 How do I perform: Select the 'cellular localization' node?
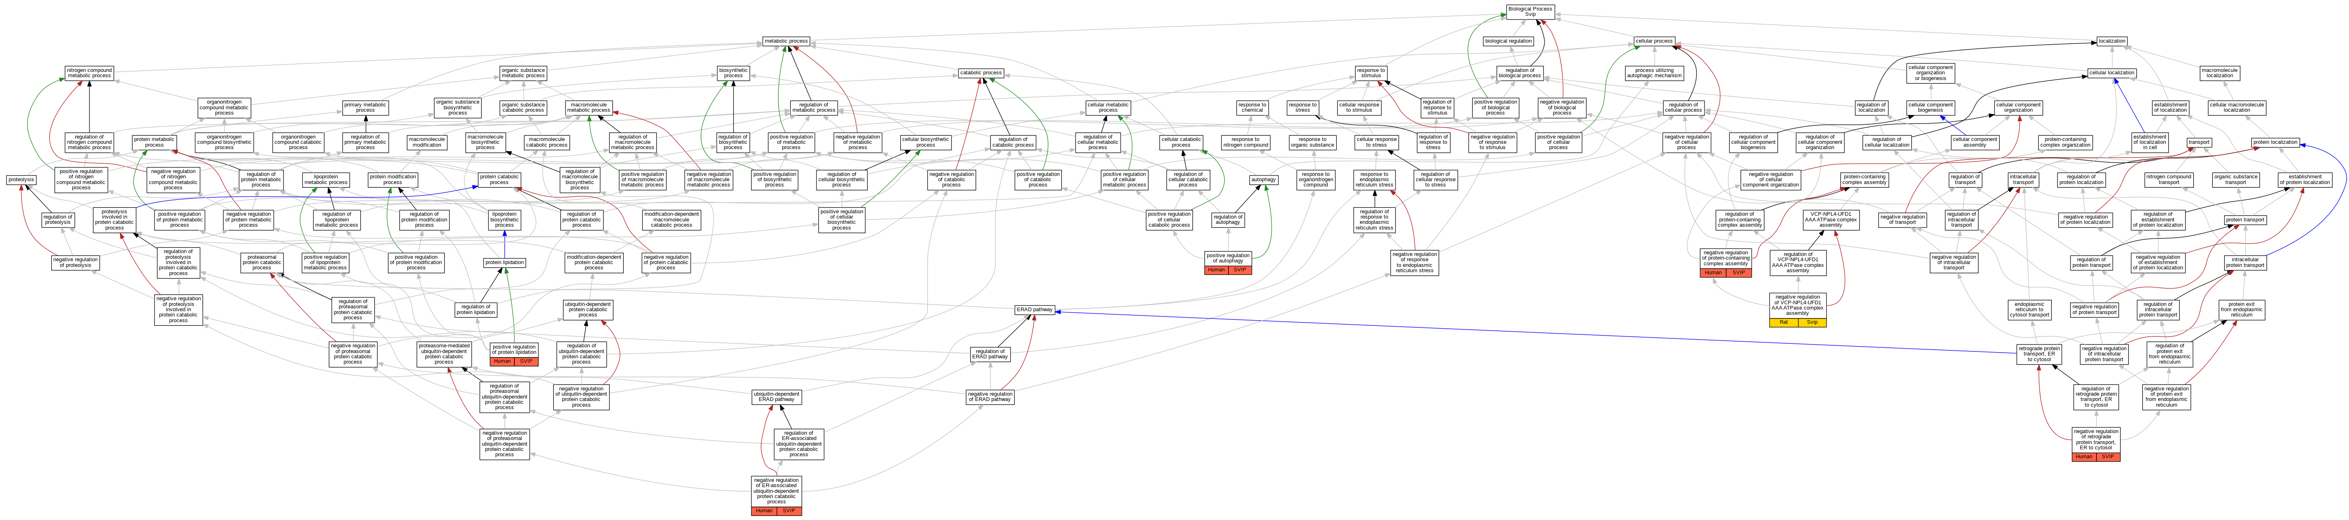pos(2112,73)
